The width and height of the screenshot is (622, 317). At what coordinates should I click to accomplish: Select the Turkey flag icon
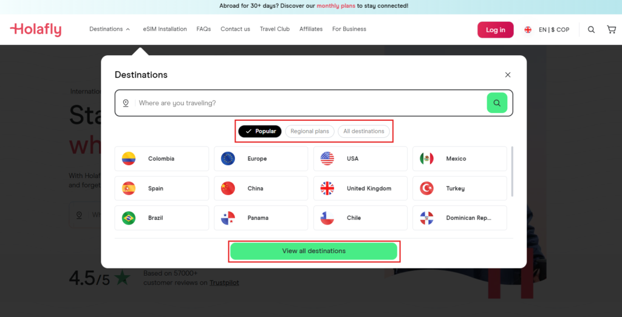tap(427, 188)
